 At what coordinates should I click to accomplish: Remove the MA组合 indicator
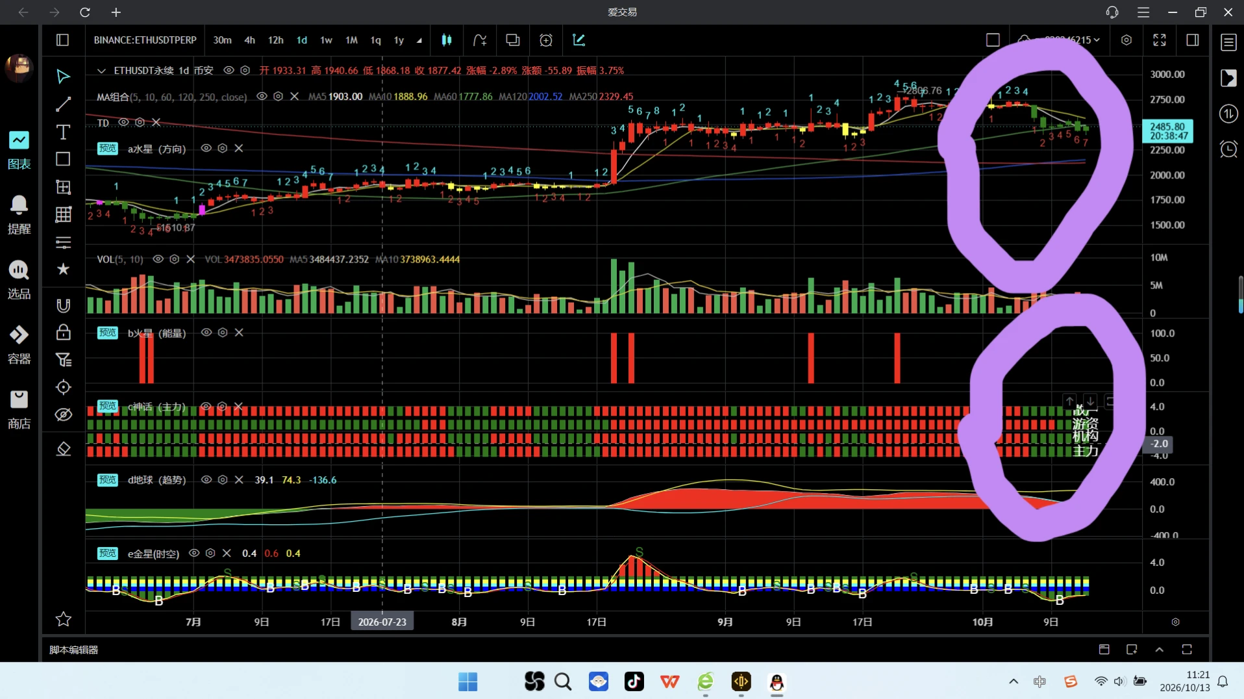[294, 96]
